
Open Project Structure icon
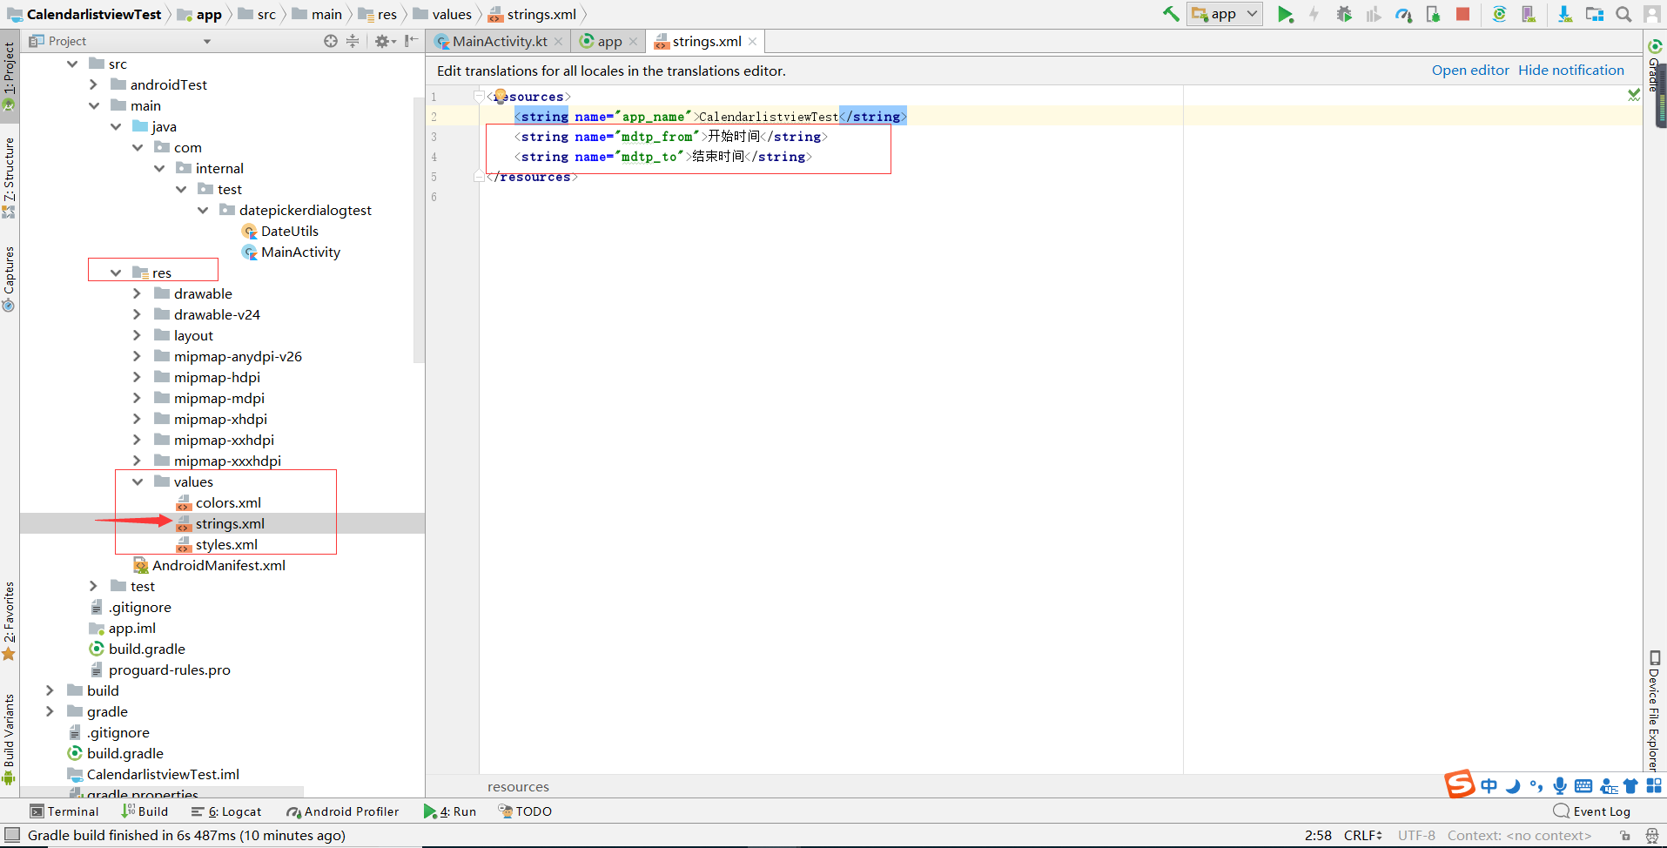(1595, 14)
